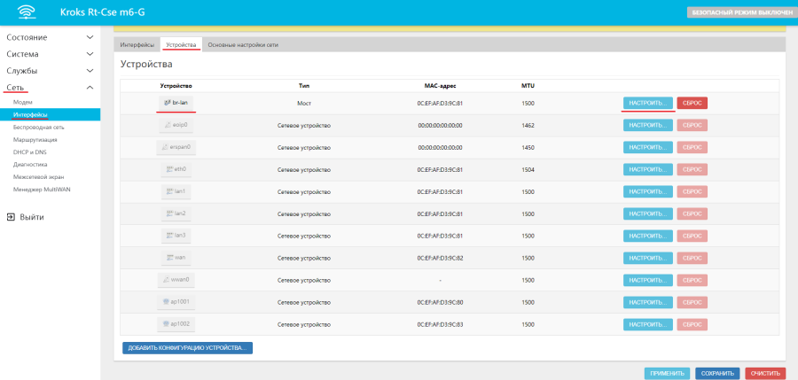Switch to the Интерфейсы tab
The width and height of the screenshot is (798, 380).
click(137, 44)
